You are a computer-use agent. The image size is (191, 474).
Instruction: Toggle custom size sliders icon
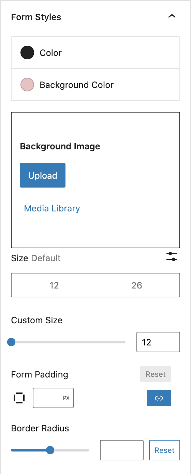pos(172,256)
